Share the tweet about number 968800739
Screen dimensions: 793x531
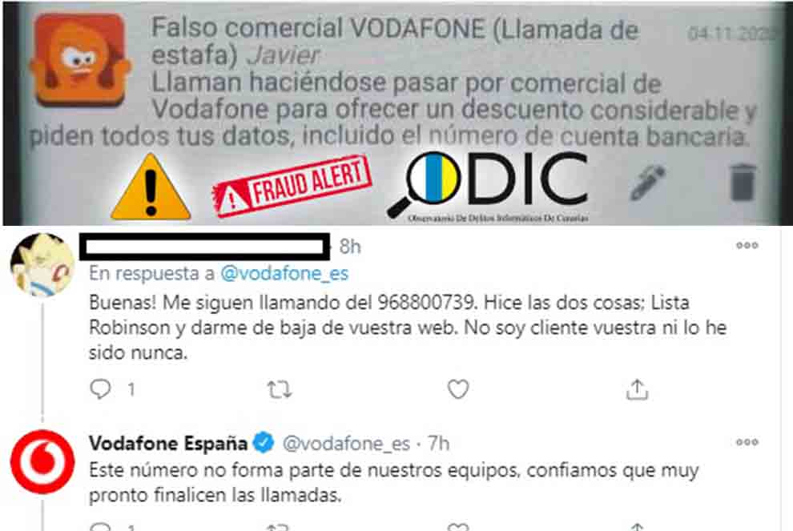[637, 389]
